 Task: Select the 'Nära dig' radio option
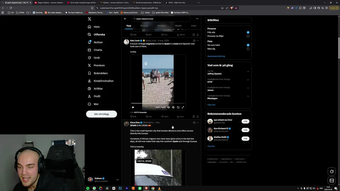pyautogui.click(x=248, y=49)
